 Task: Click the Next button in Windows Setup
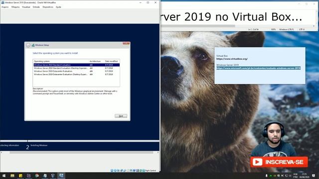tap(121, 116)
